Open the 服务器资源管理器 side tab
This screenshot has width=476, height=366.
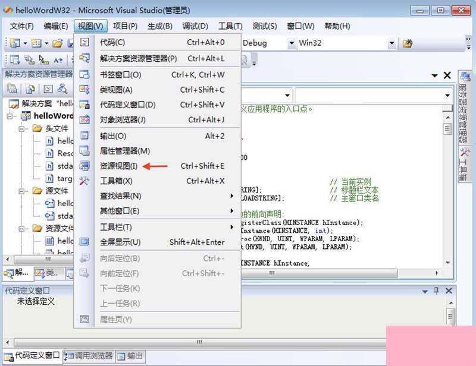coord(465,107)
